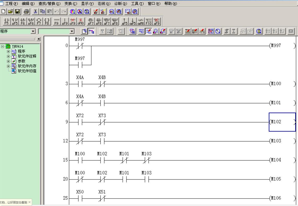Insert parallel falling pulse aF8

114,21
